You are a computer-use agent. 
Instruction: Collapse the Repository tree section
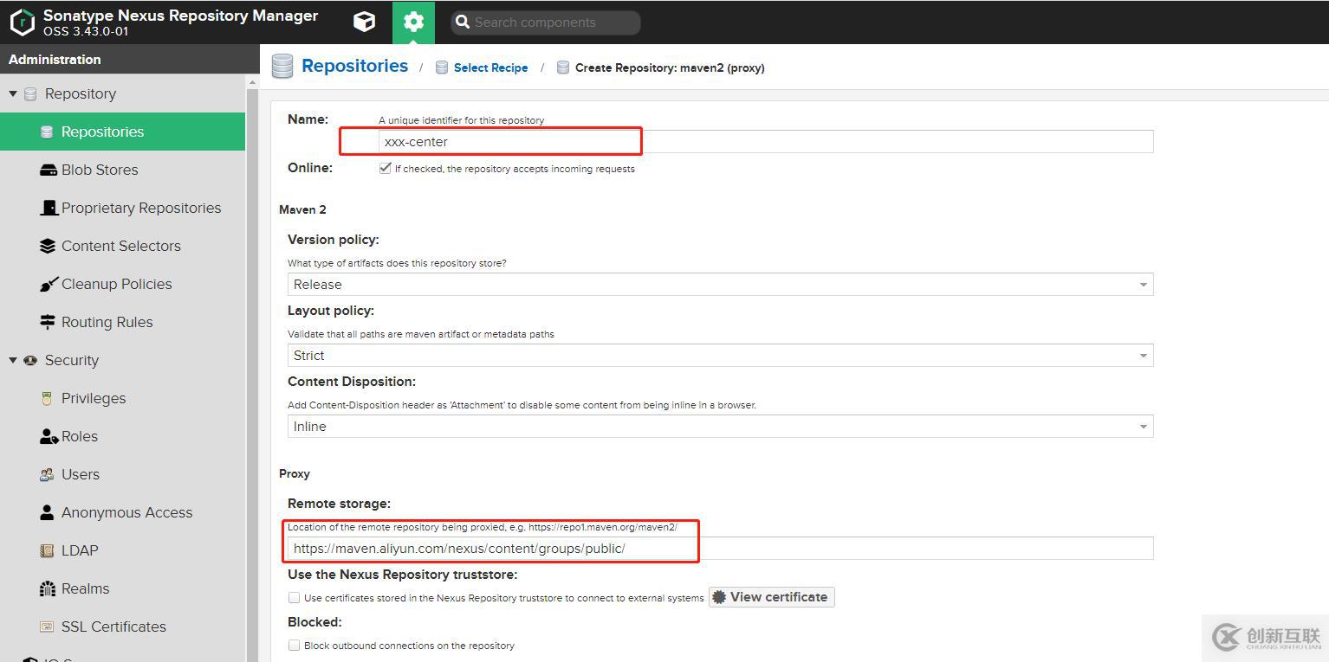coord(13,93)
